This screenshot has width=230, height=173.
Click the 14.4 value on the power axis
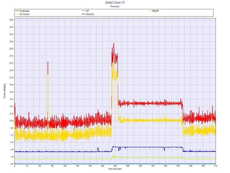(11, 106)
